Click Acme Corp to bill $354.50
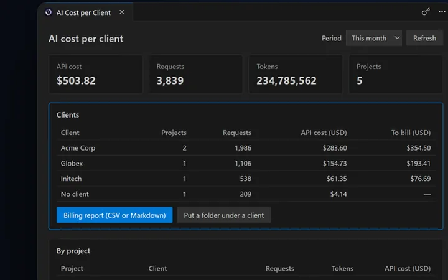The width and height of the screenshot is (448, 280). (x=419, y=148)
